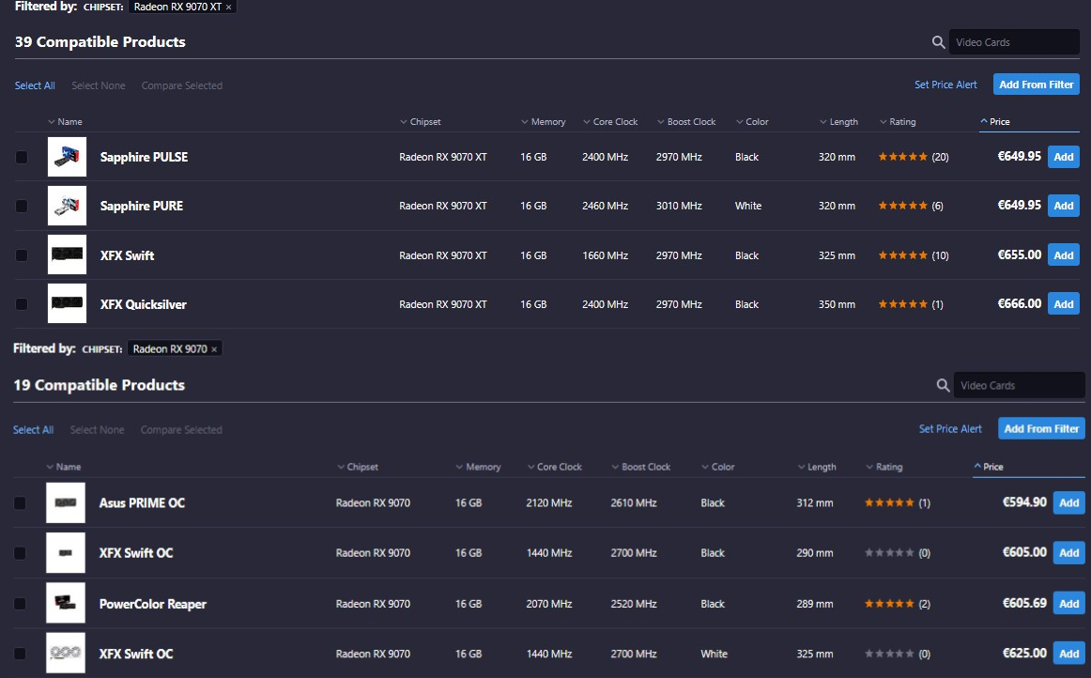Add the Asus PRIME OC card

pyautogui.click(x=1068, y=502)
